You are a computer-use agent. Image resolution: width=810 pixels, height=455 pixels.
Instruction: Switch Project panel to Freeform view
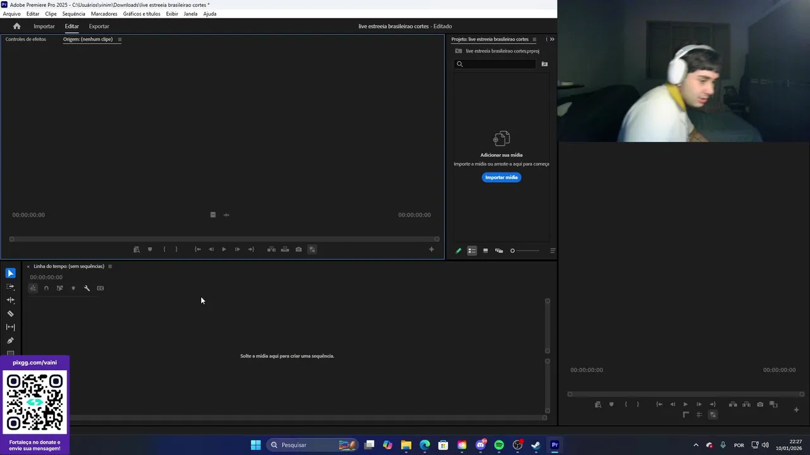499,251
